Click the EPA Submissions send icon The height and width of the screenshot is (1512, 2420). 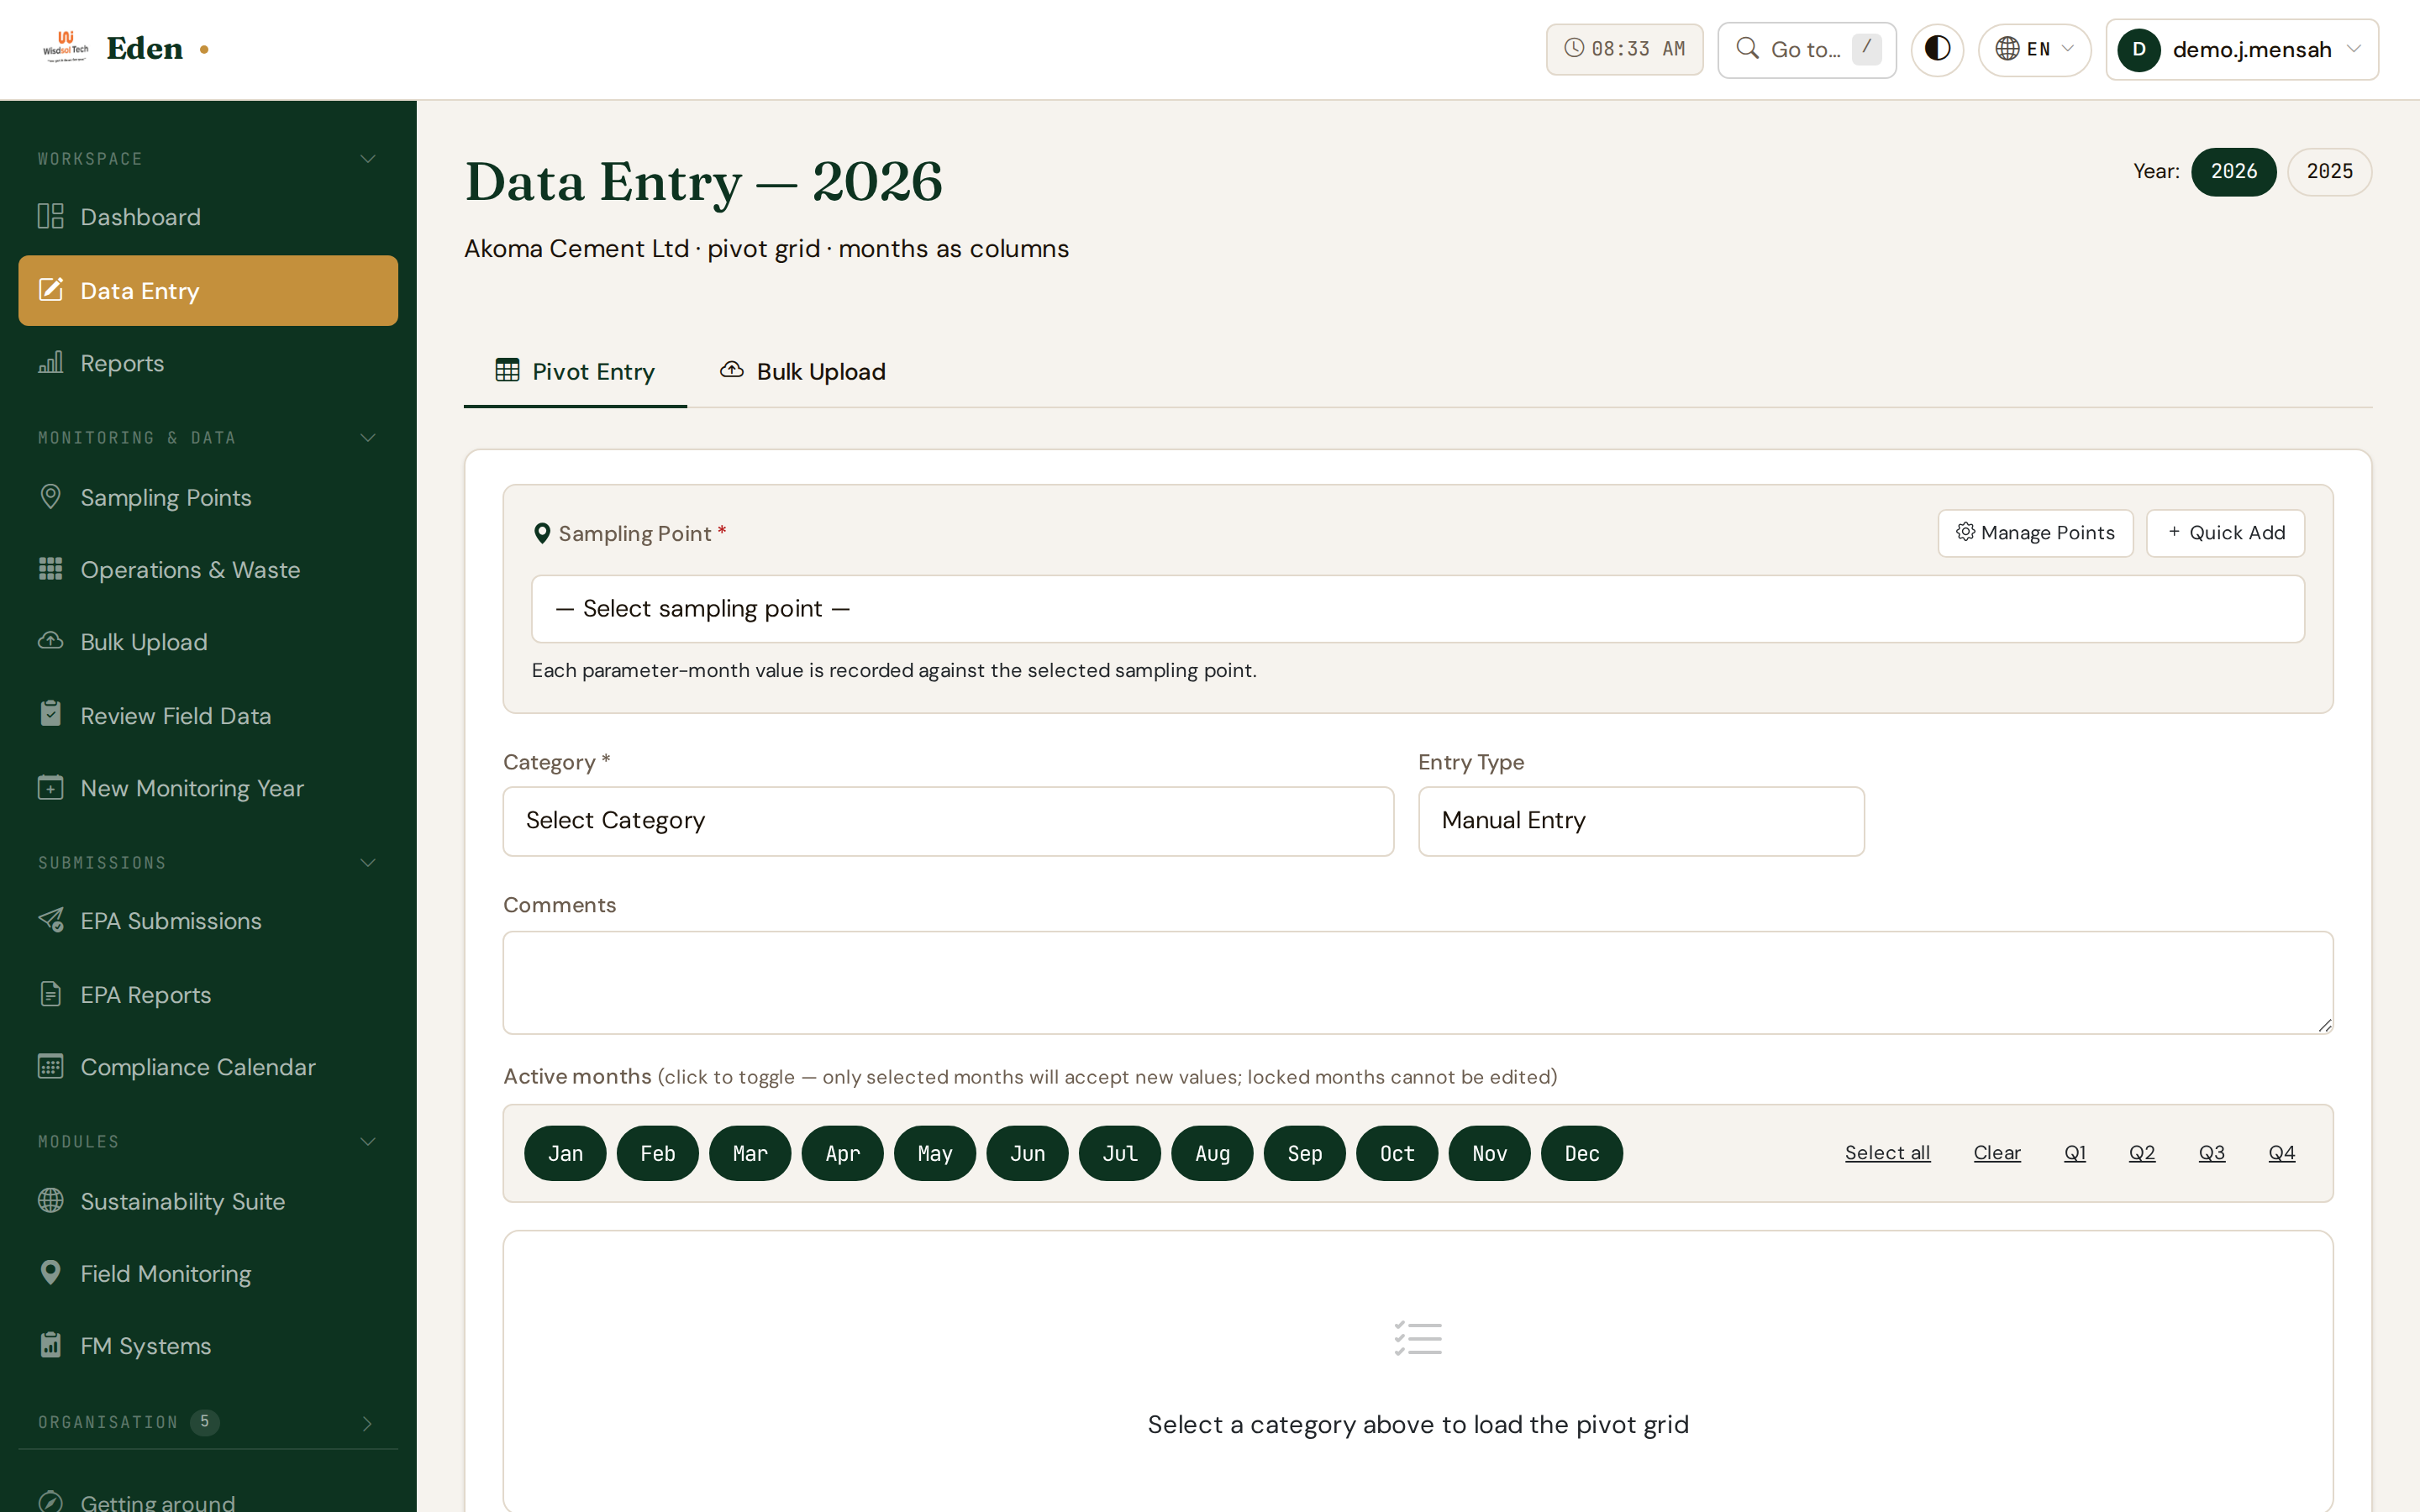click(50, 920)
